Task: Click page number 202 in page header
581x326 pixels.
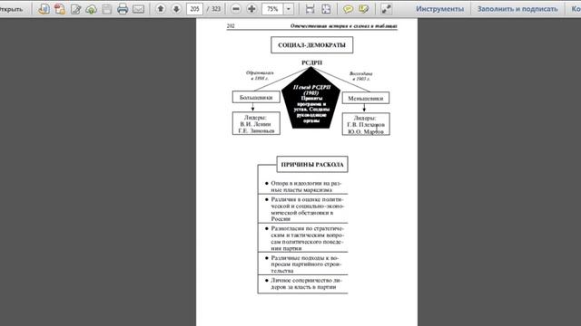Action: pyautogui.click(x=231, y=26)
